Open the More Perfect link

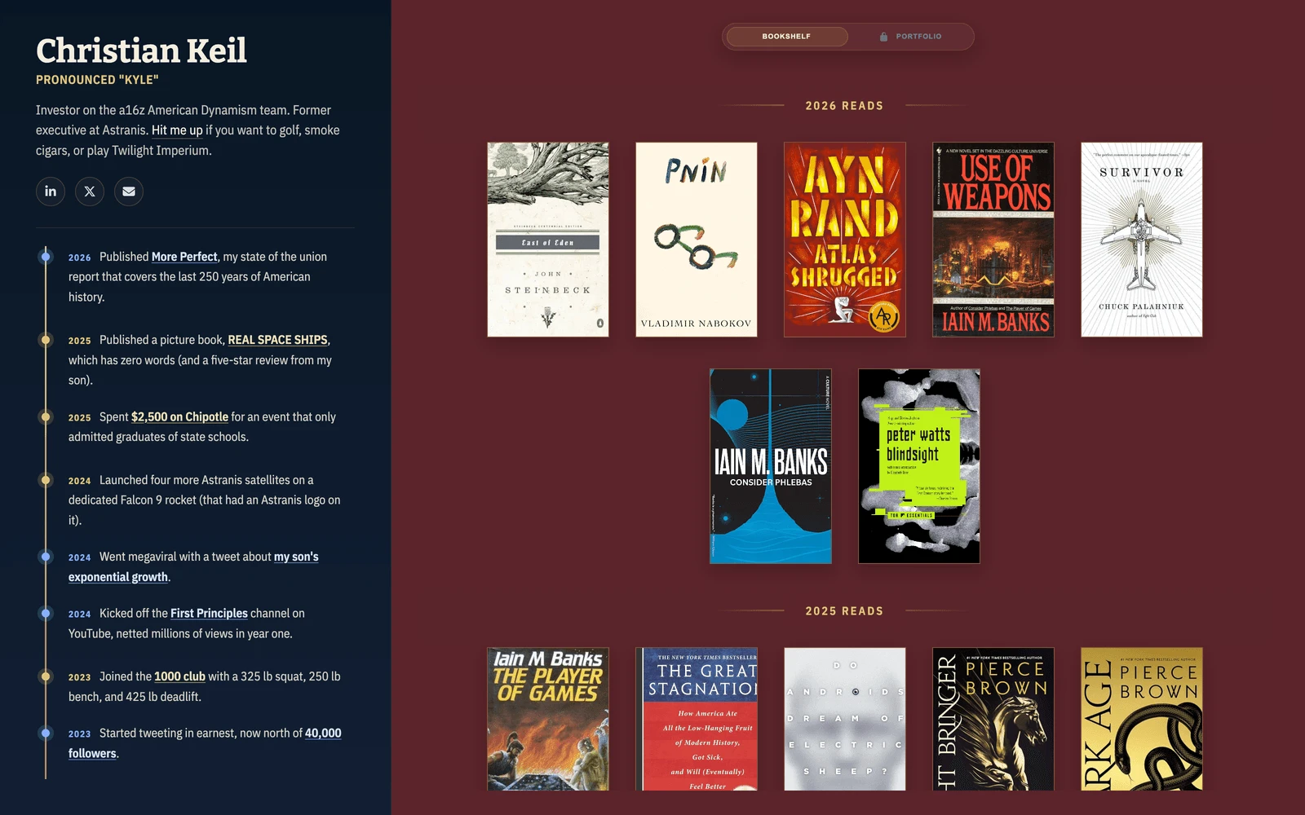pyautogui.click(x=184, y=257)
